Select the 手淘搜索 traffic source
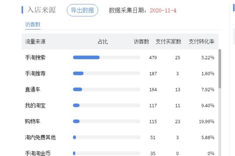 (x=36, y=58)
